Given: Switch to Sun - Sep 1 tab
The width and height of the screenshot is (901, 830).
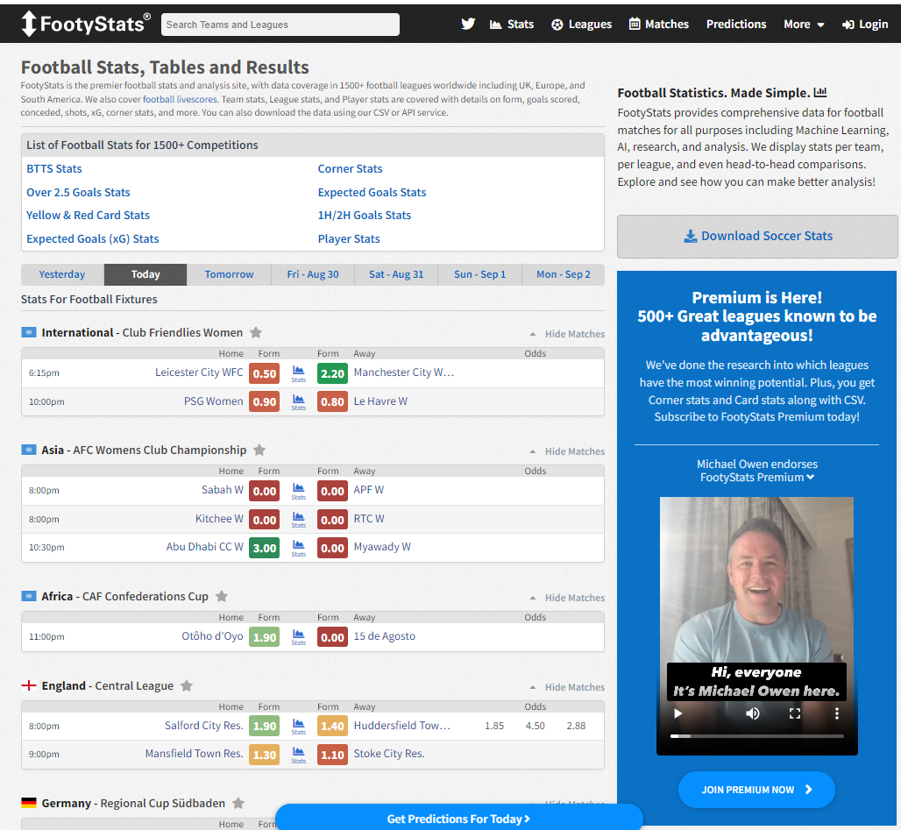Looking at the screenshot, I should point(479,274).
